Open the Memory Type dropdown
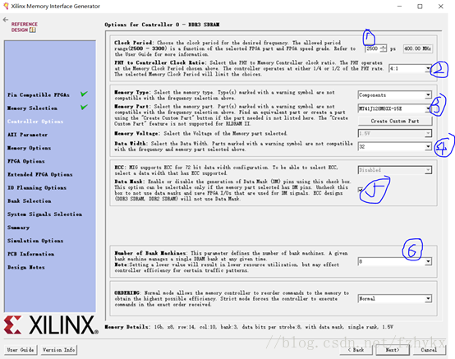Image resolution: width=455 pixels, height=359 pixels. (x=395, y=95)
